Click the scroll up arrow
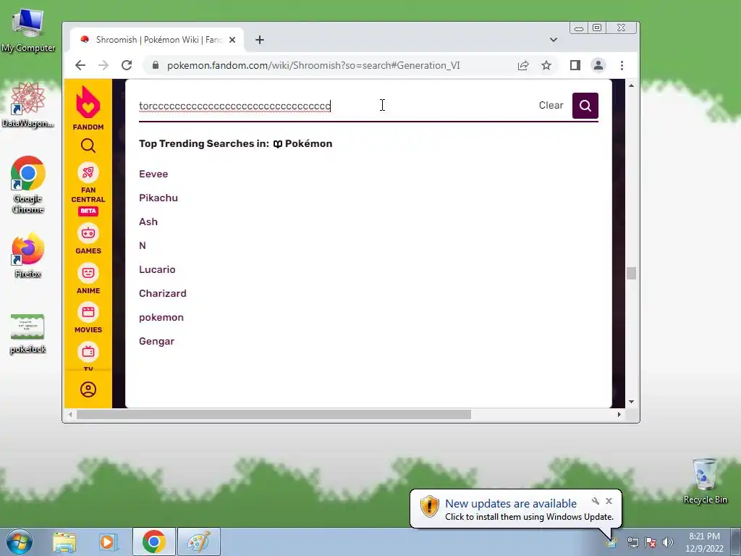Image resolution: width=741 pixels, height=556 pixels. tap(631, 85)
